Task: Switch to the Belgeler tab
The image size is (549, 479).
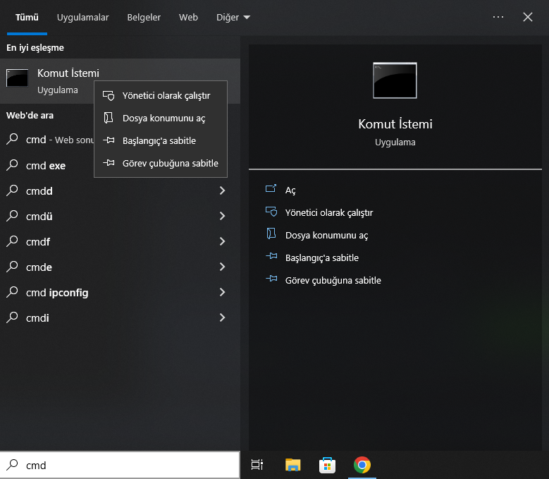Action: pyautogui.click(x=144, y=18)
